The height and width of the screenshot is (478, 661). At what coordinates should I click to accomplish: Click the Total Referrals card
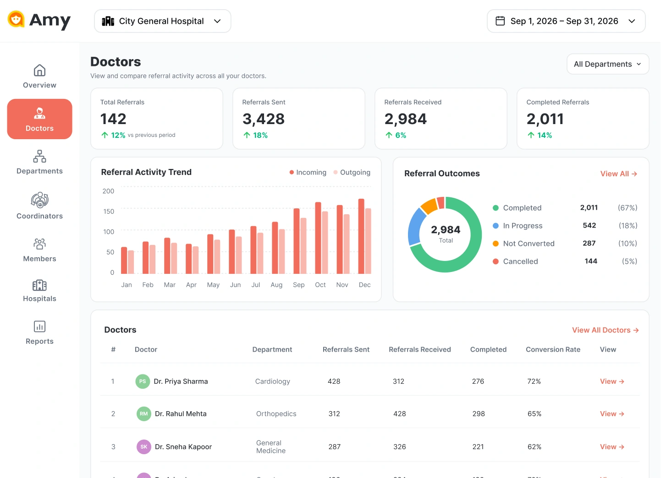point(157,119)
